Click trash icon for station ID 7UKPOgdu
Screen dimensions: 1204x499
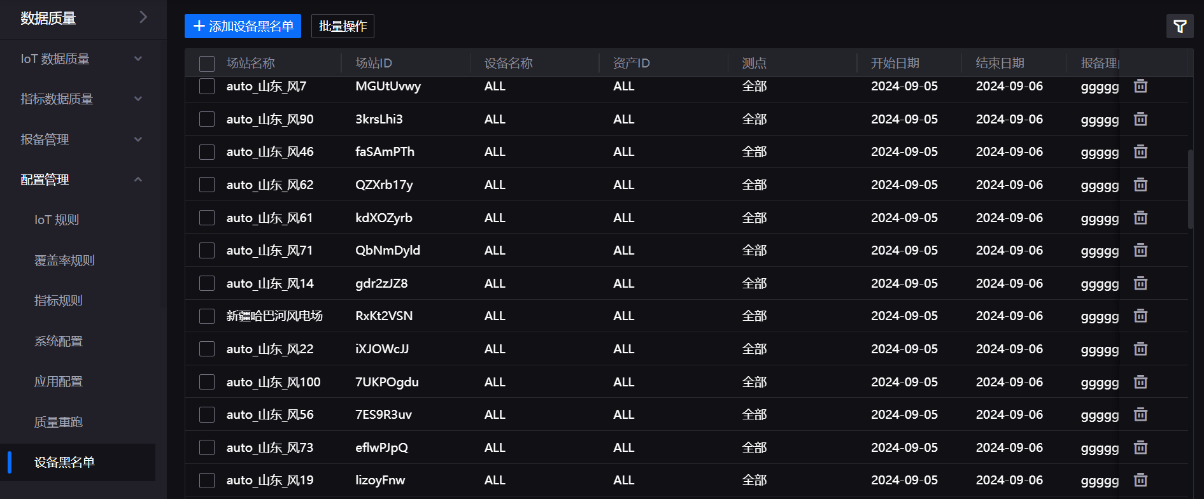(x=1140, y=382)
